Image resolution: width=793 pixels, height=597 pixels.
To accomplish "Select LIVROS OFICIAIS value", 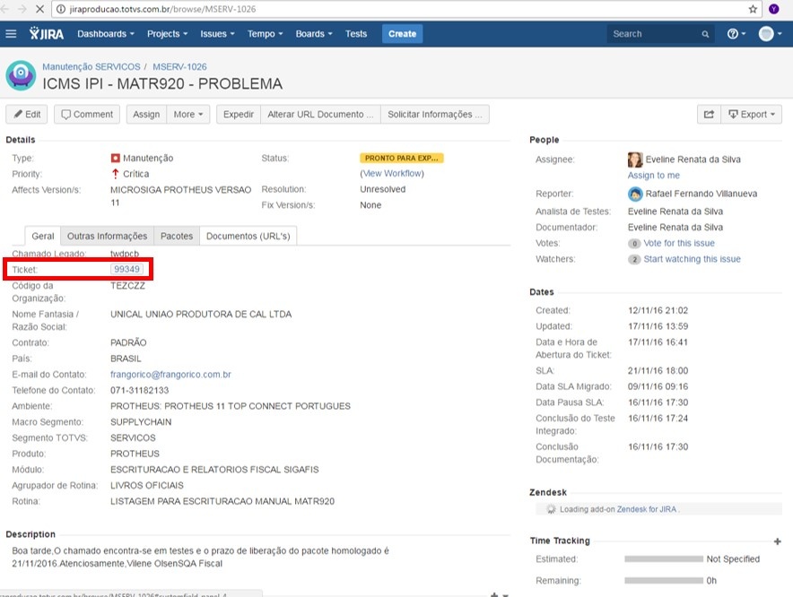I will pyautogui.click(x=146, y=485).
